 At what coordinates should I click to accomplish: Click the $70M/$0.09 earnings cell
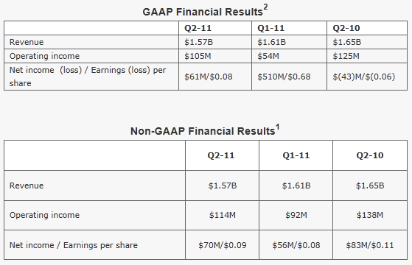click(223, 245)
